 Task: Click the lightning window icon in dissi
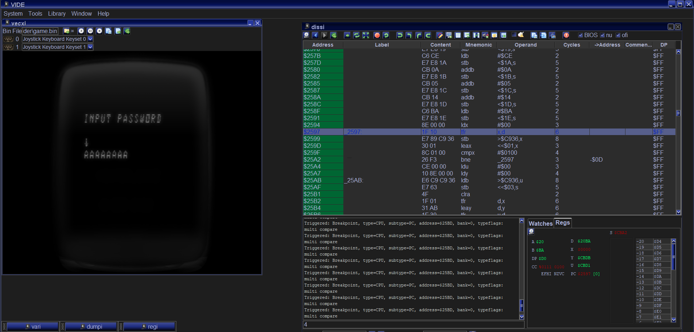pos(494,35)
